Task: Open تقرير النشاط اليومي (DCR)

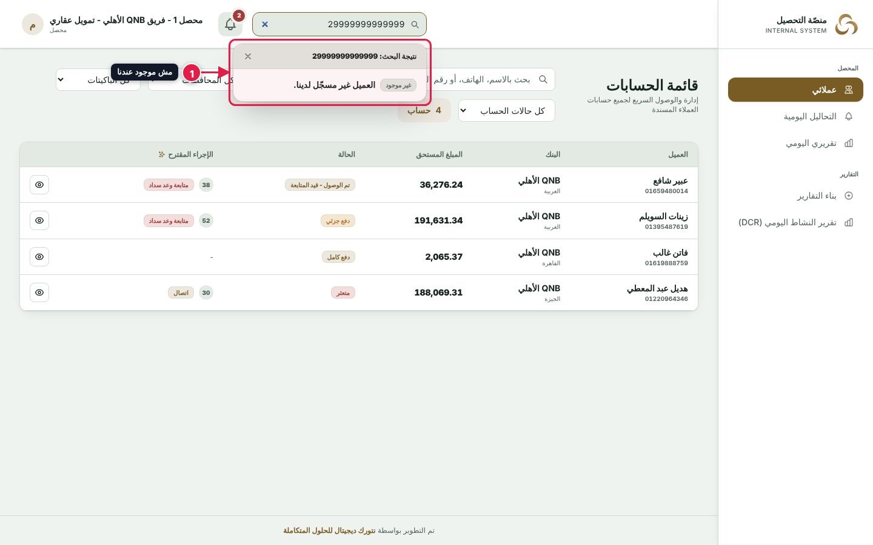Action: pos(795,222)
